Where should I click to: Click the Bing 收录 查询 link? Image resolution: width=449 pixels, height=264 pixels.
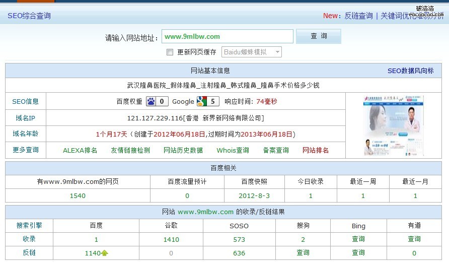pyautogui.click(x=358, y=239)
